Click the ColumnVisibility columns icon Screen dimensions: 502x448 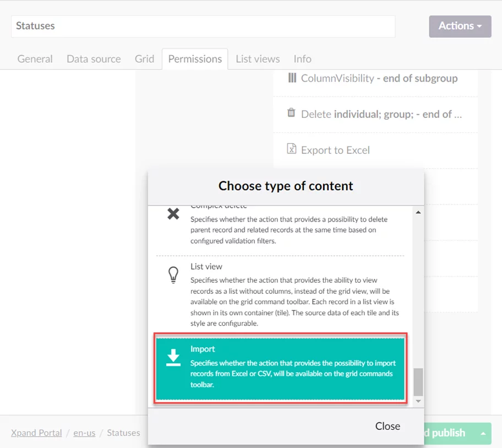pos(292,78)
